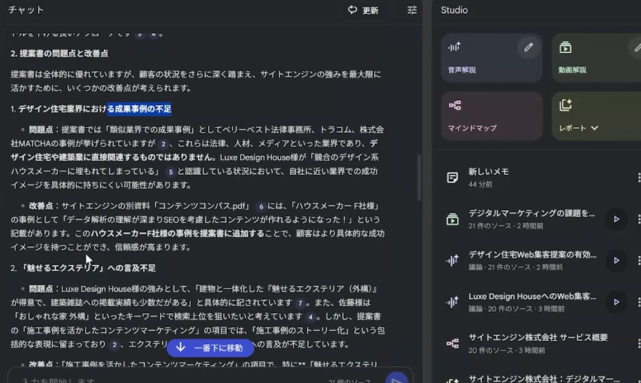Click citation 7 in 魅せるエクステリア section
Screen dimensions: 641x383
click(x=300, y=303)
